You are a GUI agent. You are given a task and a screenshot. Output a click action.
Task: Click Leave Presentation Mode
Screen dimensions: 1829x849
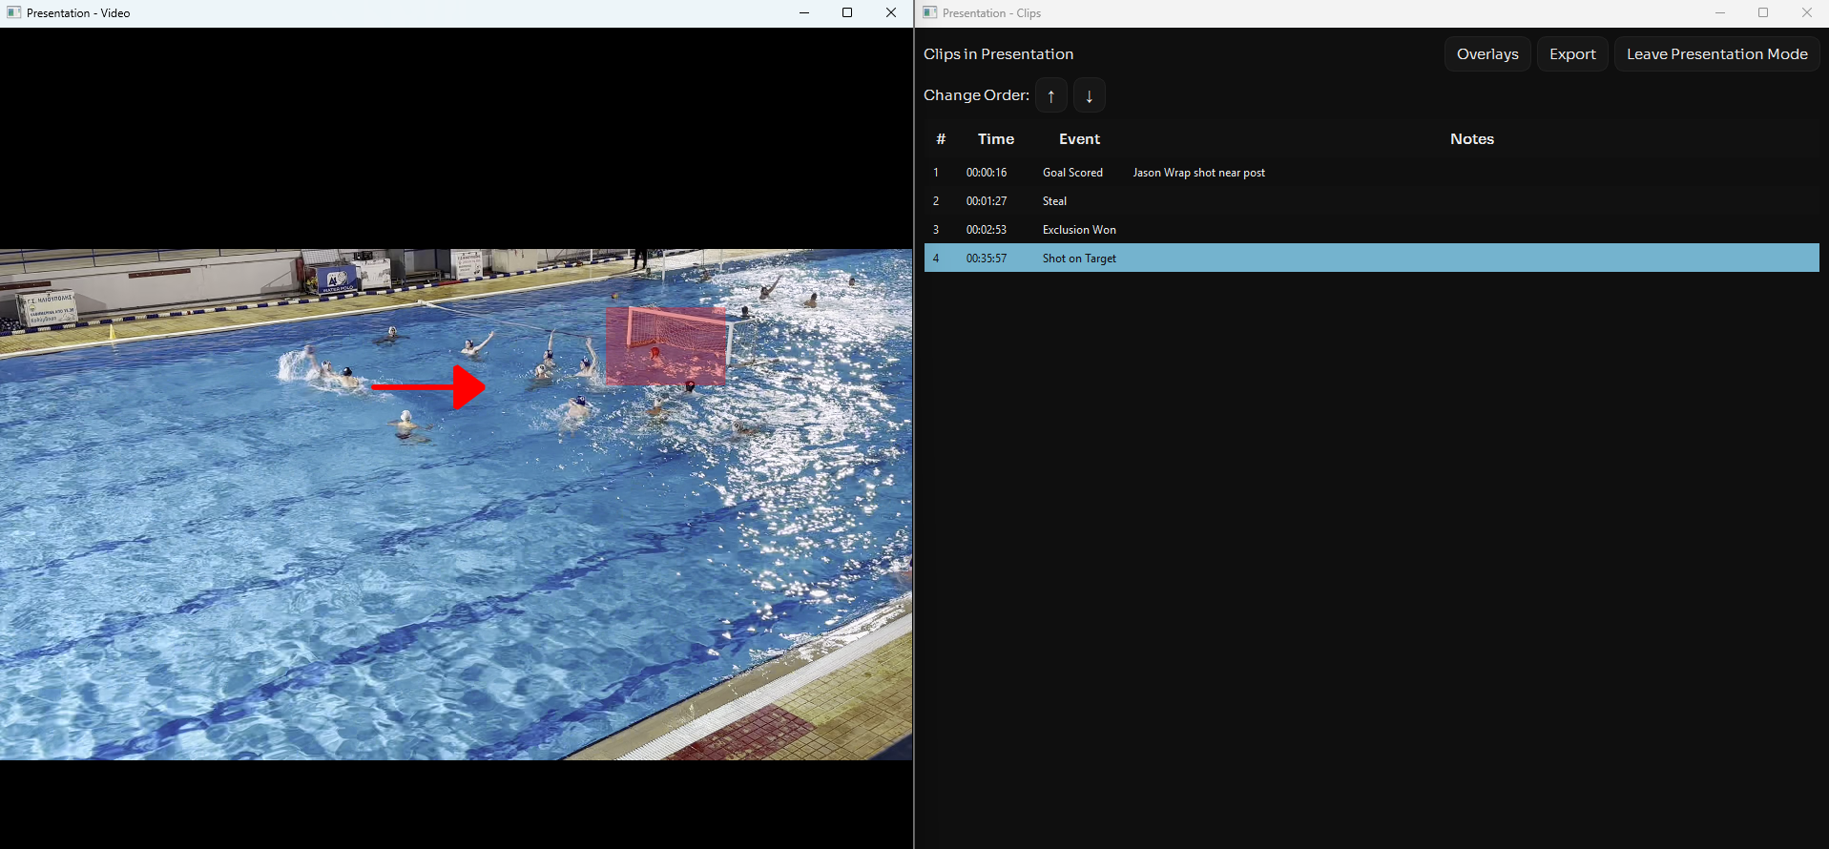pos(1716,54)
